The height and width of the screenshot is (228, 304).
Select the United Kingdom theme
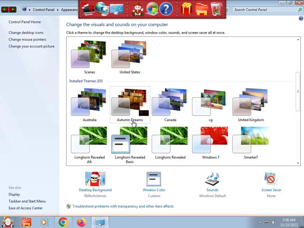251,105
